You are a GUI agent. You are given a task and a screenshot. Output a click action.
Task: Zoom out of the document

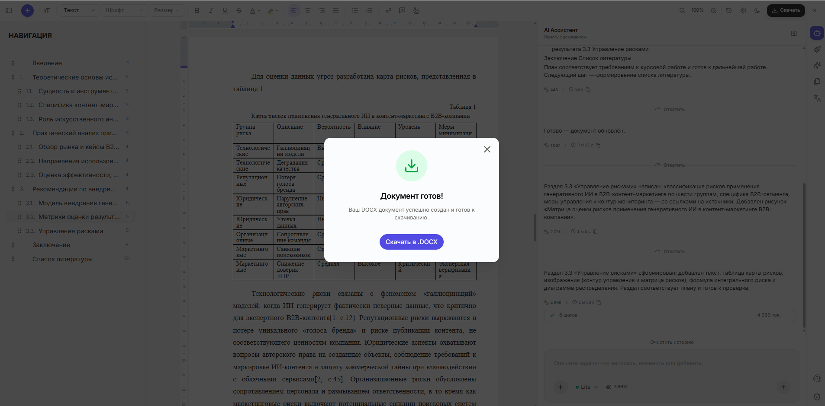coord(682,10)
